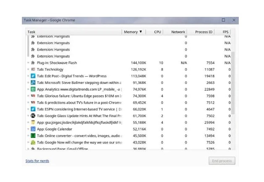Screen dimensions: 264x182
Task: Click the Tab: Technology favicon
Action: tap(33, 70)
